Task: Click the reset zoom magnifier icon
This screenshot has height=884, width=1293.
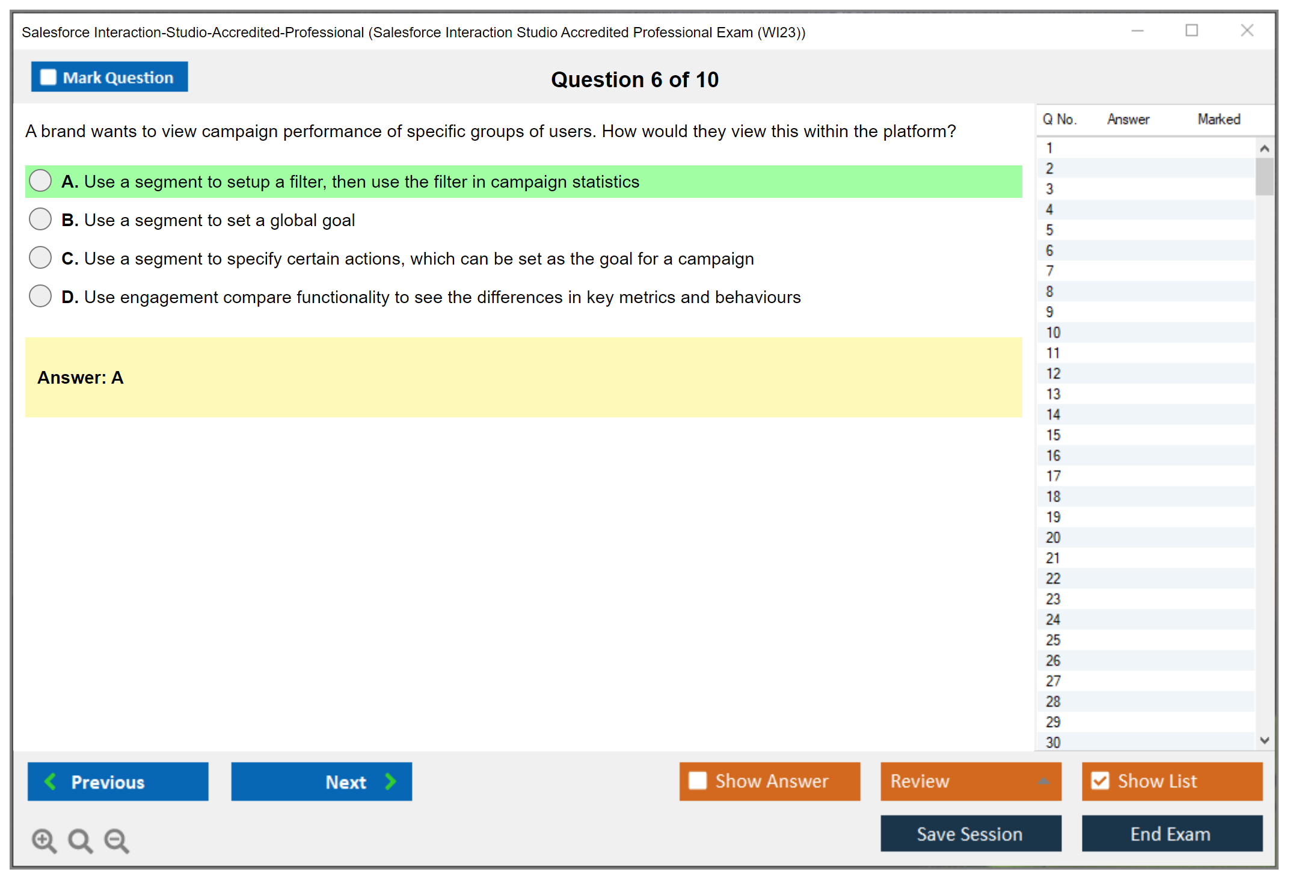Action: click(x=80, y=840)
